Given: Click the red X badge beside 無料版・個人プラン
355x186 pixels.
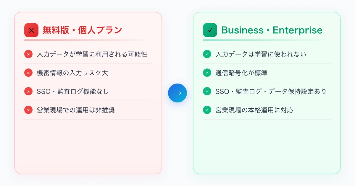Looking at the screenshot, I should 31,30.
